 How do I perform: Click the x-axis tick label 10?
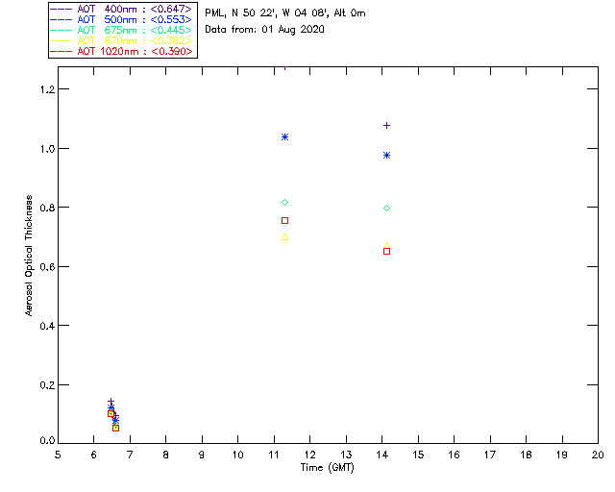point(237,455)
